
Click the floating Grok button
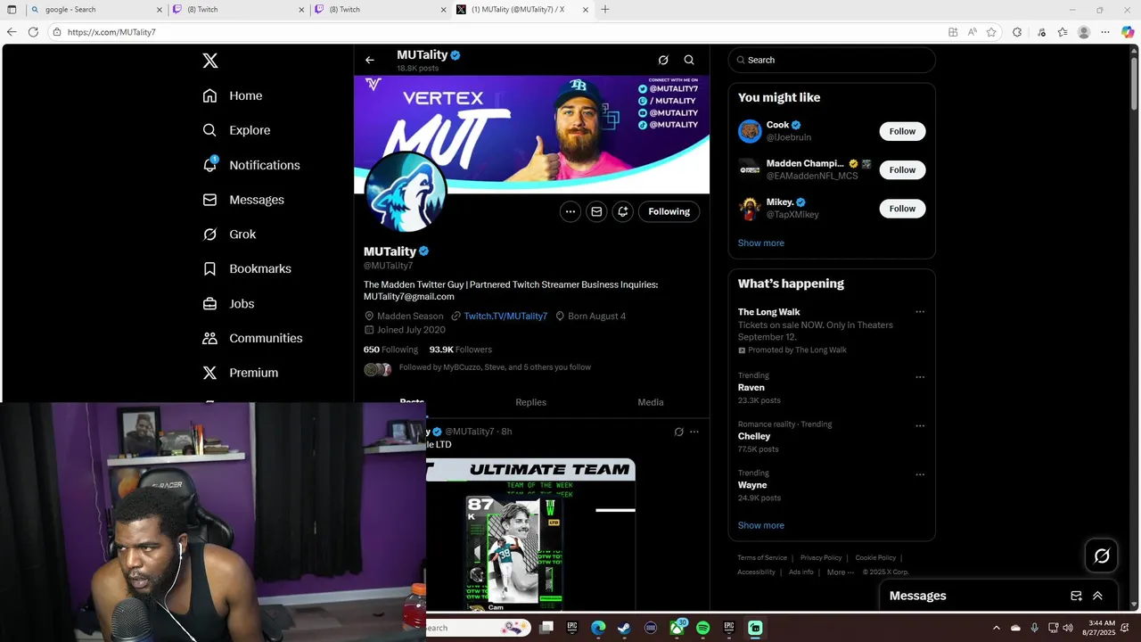pos(1102,556)
